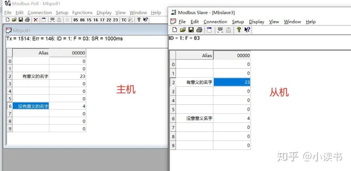The width and height of the screenshot is (351, 171).
Task: Open the Edit menu in Modbus Slave
Action: [195, 22]
